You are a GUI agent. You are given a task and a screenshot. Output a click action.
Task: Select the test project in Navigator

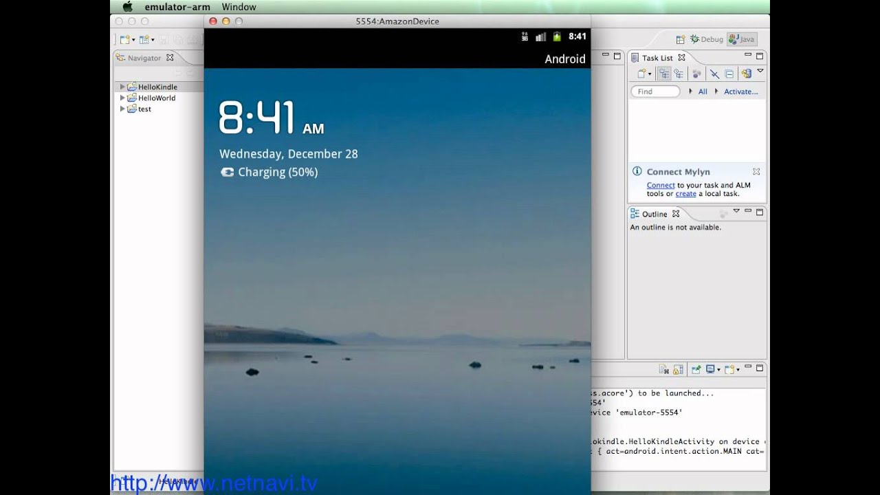pos(144,109)
